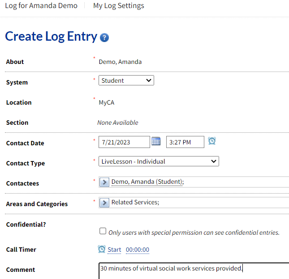
Task: Click the Contactees arrow button
Action: (x=104, y=182)
